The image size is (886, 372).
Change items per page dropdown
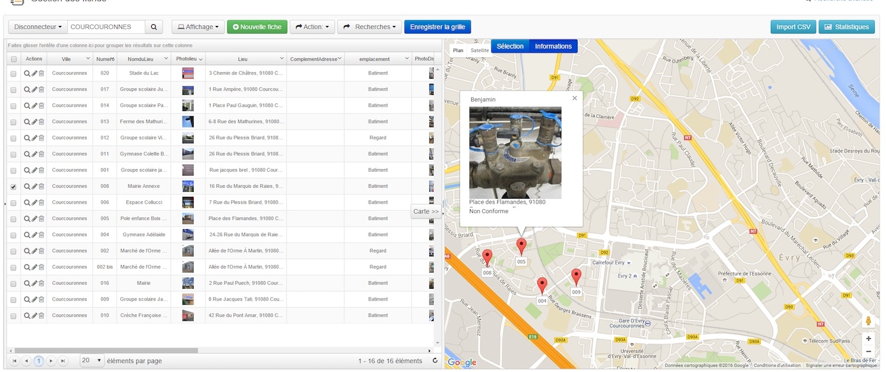point(92,360)
